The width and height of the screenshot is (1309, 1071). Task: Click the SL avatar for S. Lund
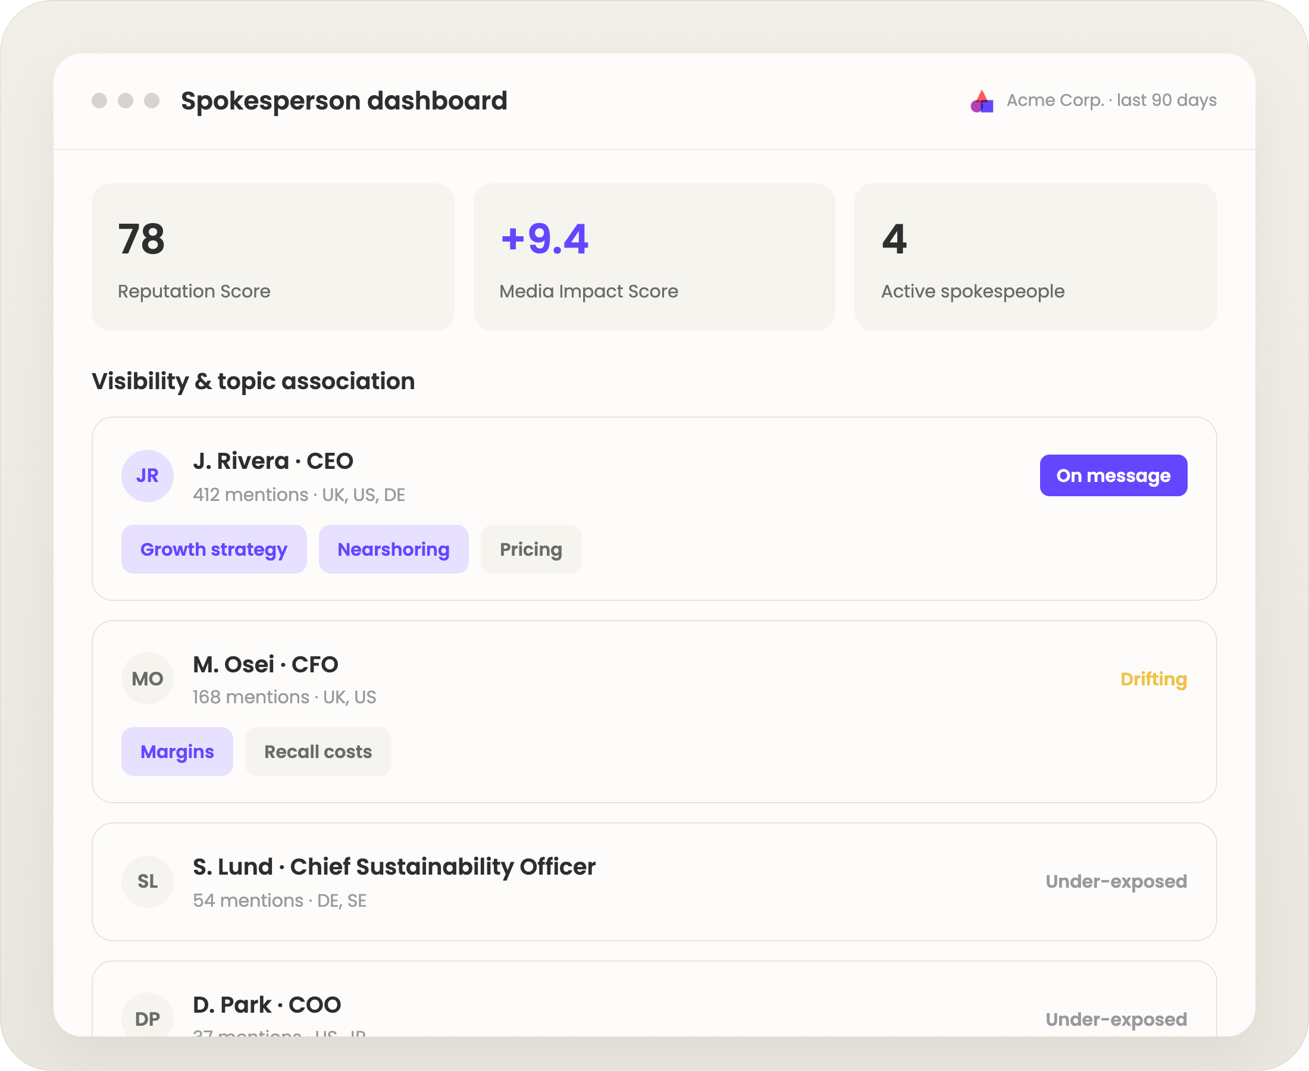pos(148,882)
